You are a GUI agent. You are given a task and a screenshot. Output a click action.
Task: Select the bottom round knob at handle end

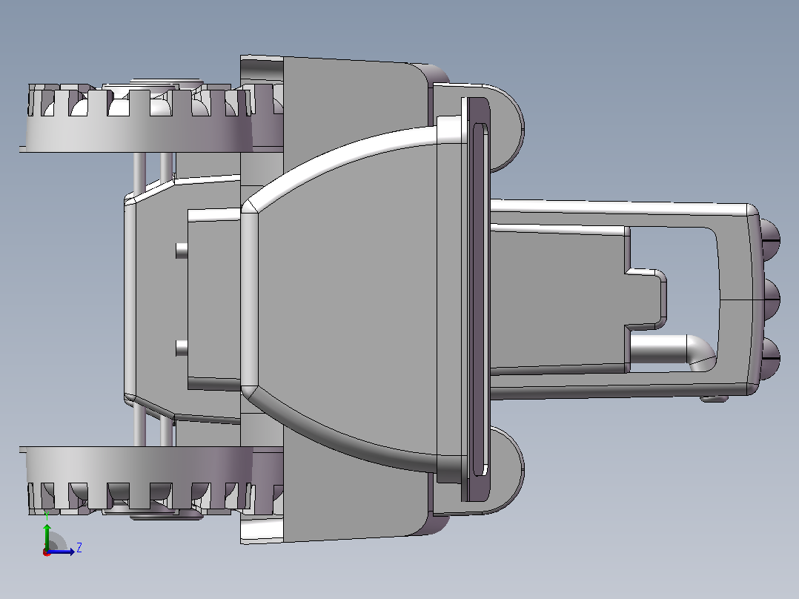click(x=771, y=357)
